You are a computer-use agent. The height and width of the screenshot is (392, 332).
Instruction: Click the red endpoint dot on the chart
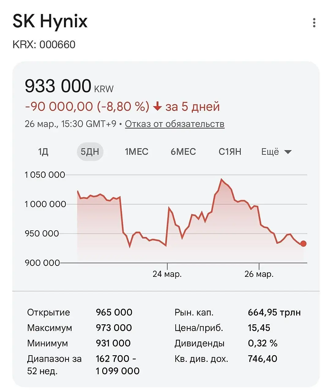(303, 244)
